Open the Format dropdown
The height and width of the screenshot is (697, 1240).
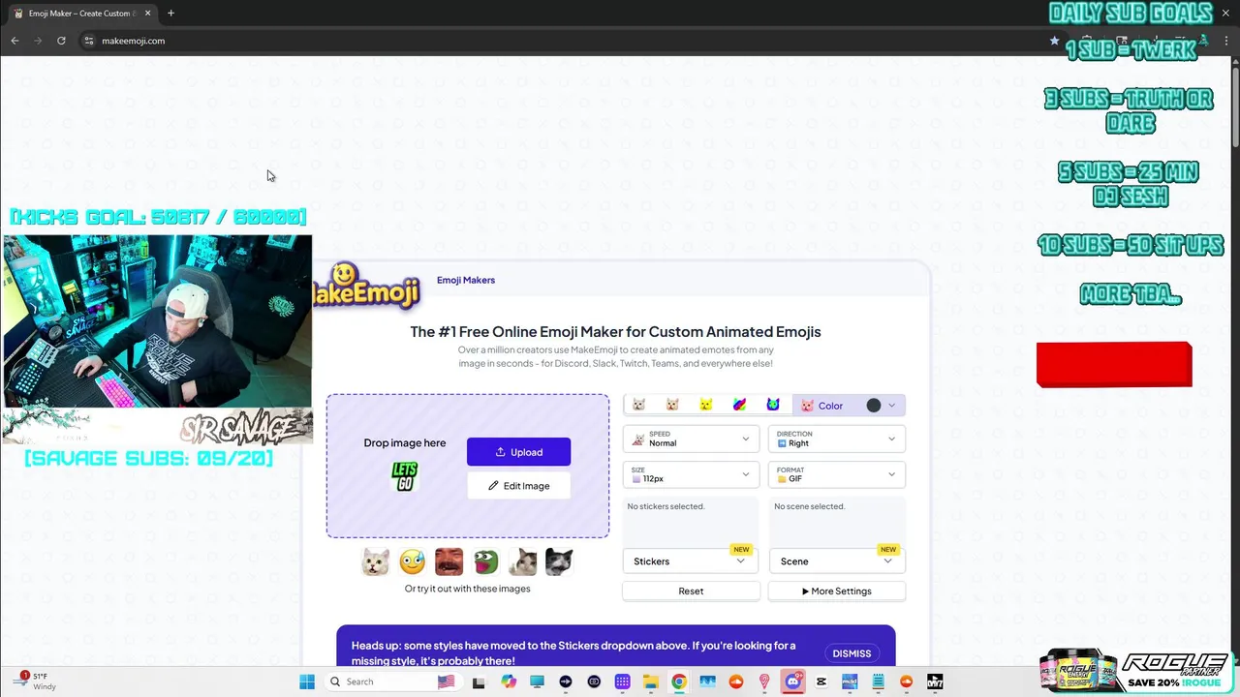837,474
